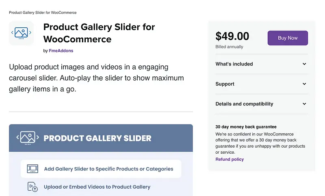Viewport: 325px width, 196px height.
Task: Open the Refund policy link
Action: click(230, 159)
